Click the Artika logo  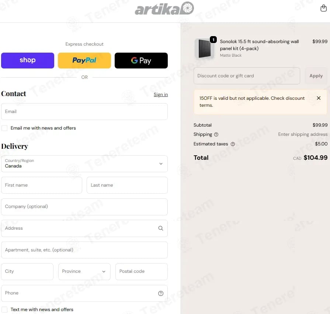[x=164, y=8]
